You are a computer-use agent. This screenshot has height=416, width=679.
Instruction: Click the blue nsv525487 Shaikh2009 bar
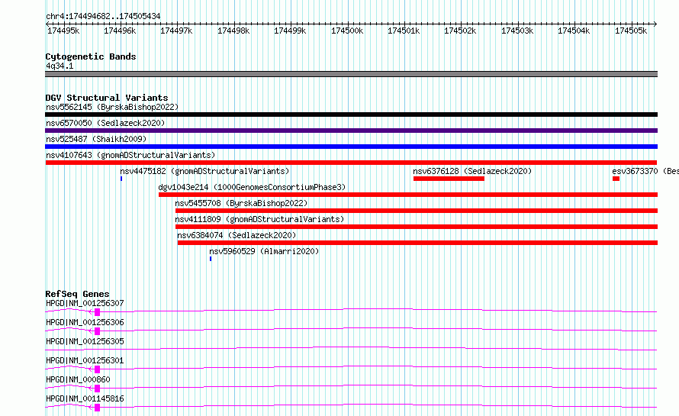point(351,147)
